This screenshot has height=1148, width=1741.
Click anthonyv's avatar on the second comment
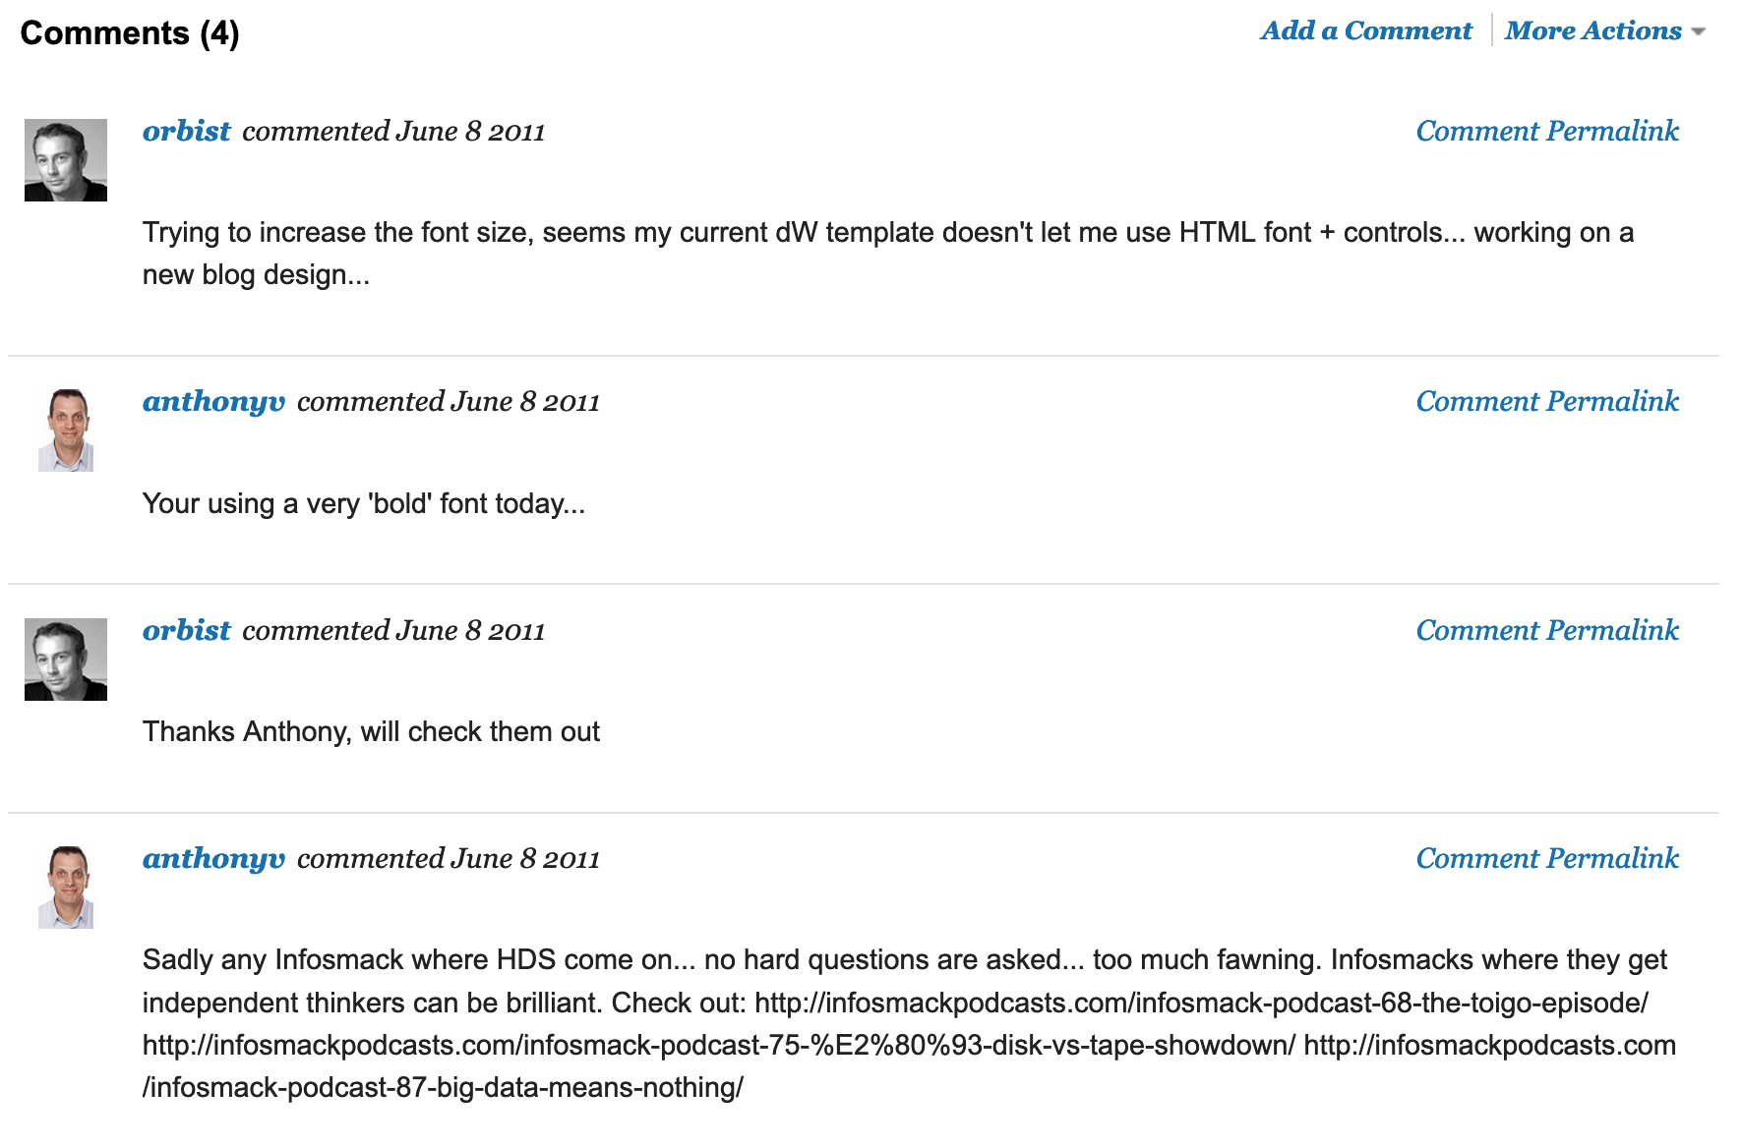[66, 430]
